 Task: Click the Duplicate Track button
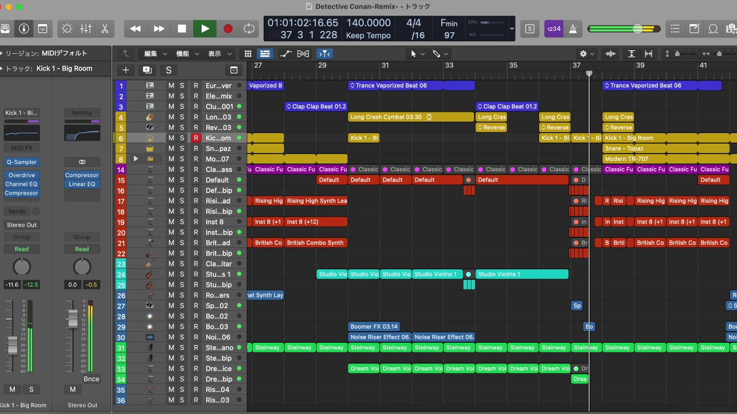tap(147, 70)
